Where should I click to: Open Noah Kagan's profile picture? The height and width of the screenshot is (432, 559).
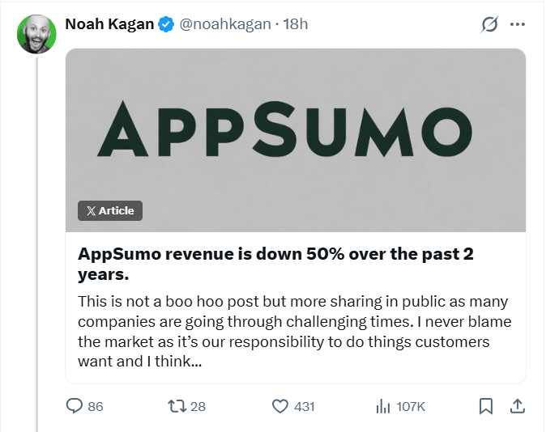[x=36, y=33]
